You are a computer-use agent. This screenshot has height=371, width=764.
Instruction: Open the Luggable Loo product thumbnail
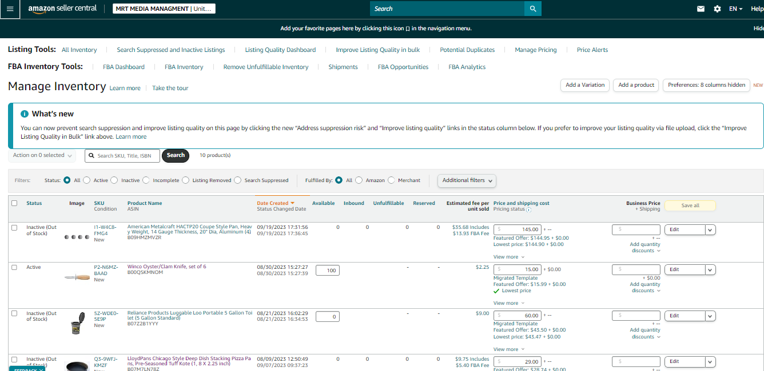[77, 323]
